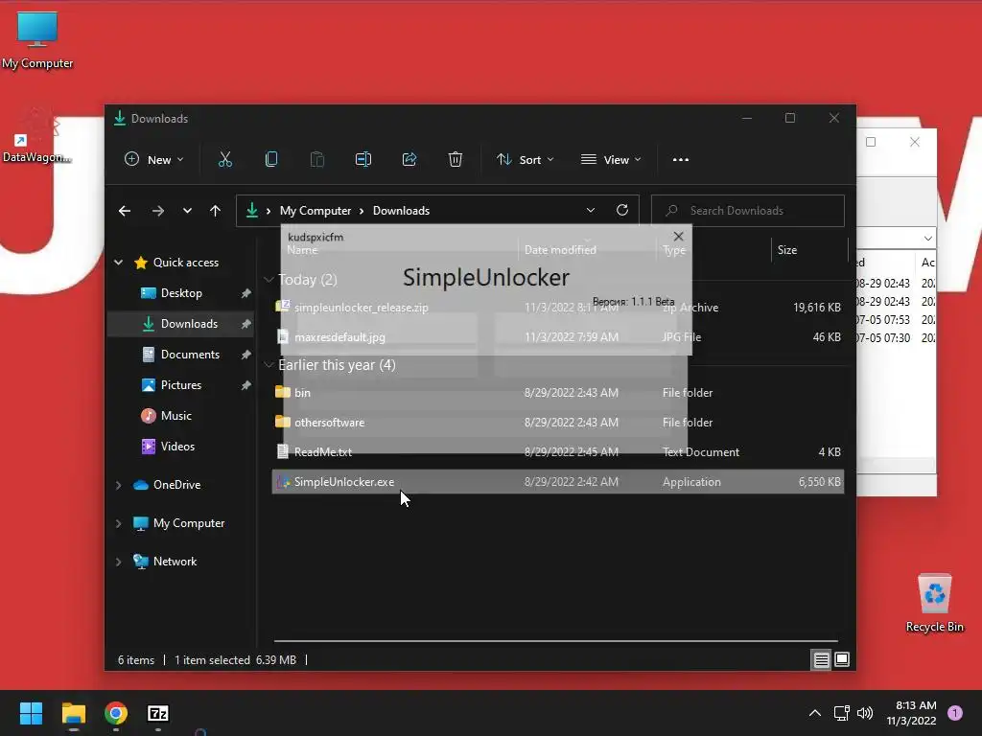Screen dimensions: 982x736
Task: Open File Explorer from taskbar
Action: [x=73, y=713]
